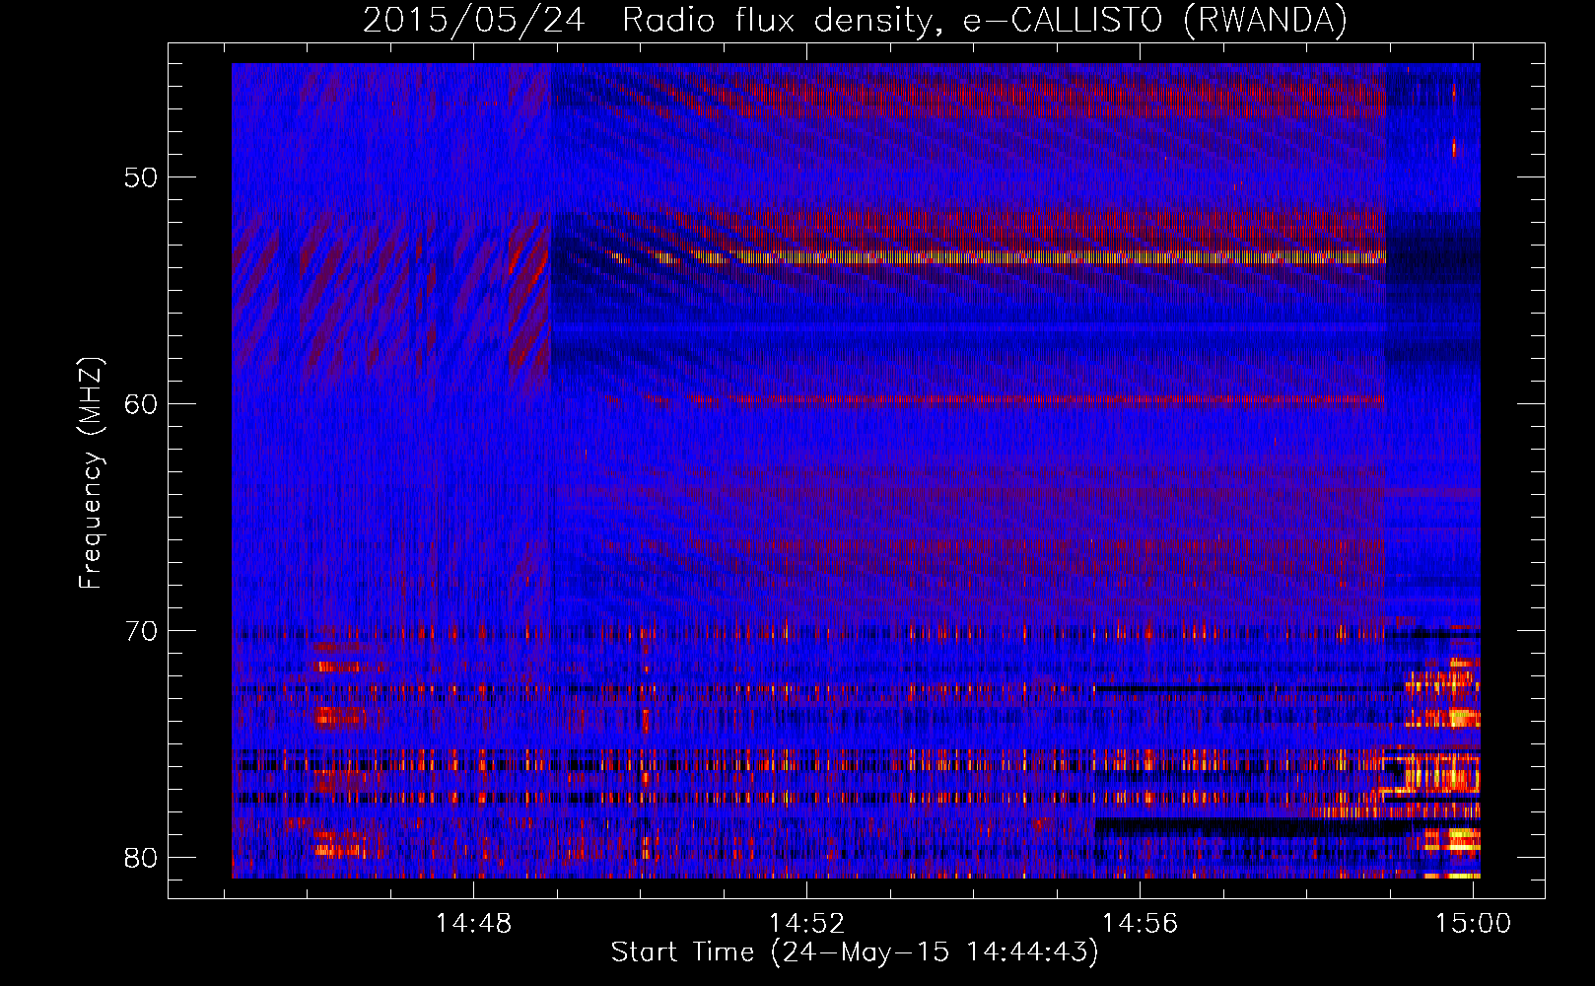
Task: Select the 14:52 time axis label
Action: (x=807, y=923)
